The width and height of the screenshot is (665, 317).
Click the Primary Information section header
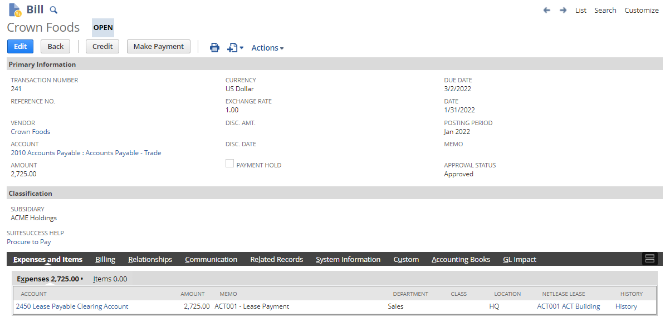[x=335, y=65]
